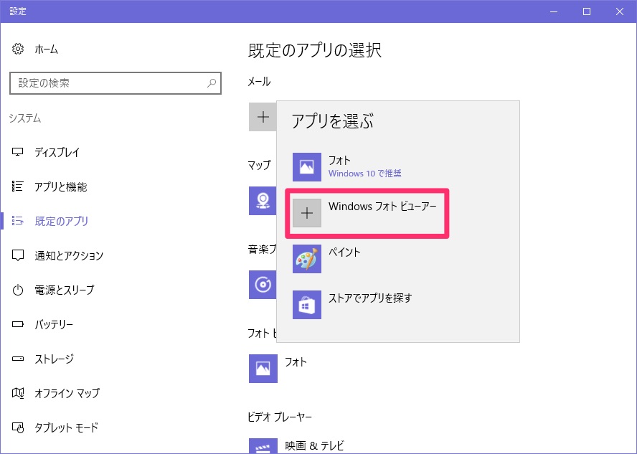Click the Maps app webcam-style icon
This screenshot has width=637, height=454.
pyautogui.click(x=263, y=201)
